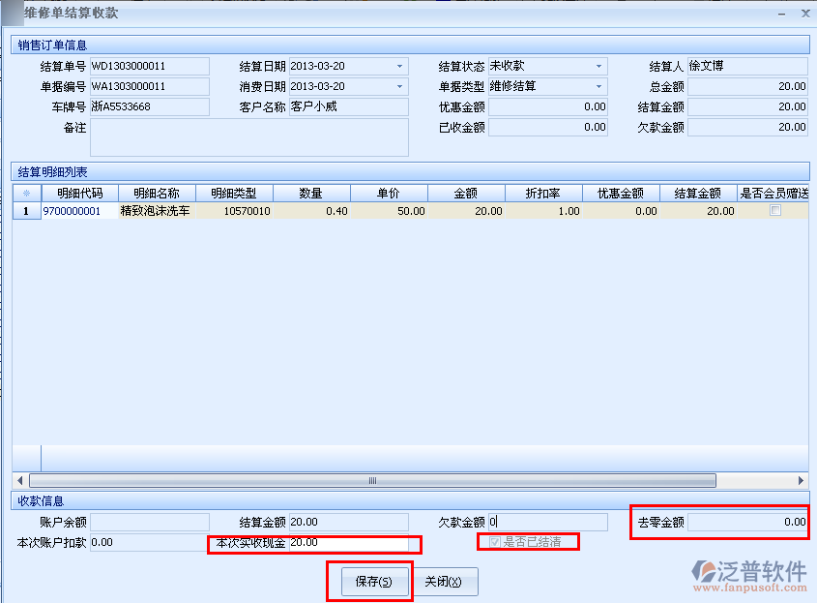Open the 消费日期 date dropdown
The width and height of the screenshot is (817, 603).
point(400,87)
